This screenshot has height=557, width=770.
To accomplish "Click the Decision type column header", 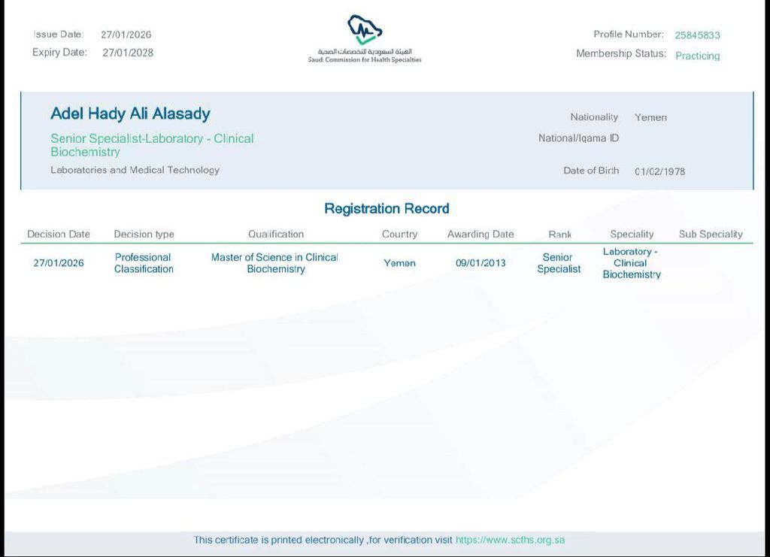I will pyautogui.click(x=144, y=234).
